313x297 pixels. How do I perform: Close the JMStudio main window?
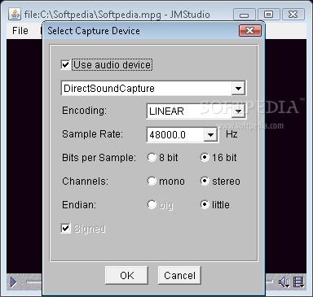(x=293, y=15)
